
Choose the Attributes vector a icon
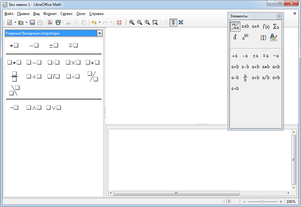point(235,37)
